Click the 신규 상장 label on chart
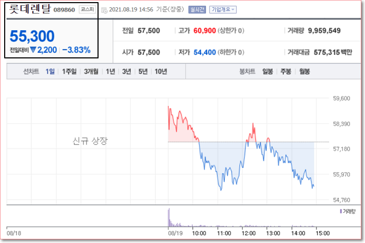The height and width of the screenshot is (243, 365). pyautogui.click(x=90, y=141)
